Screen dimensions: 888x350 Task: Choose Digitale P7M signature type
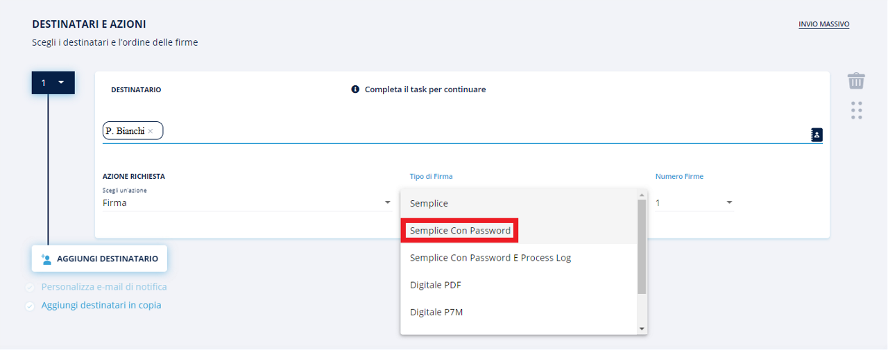point(436,312)
